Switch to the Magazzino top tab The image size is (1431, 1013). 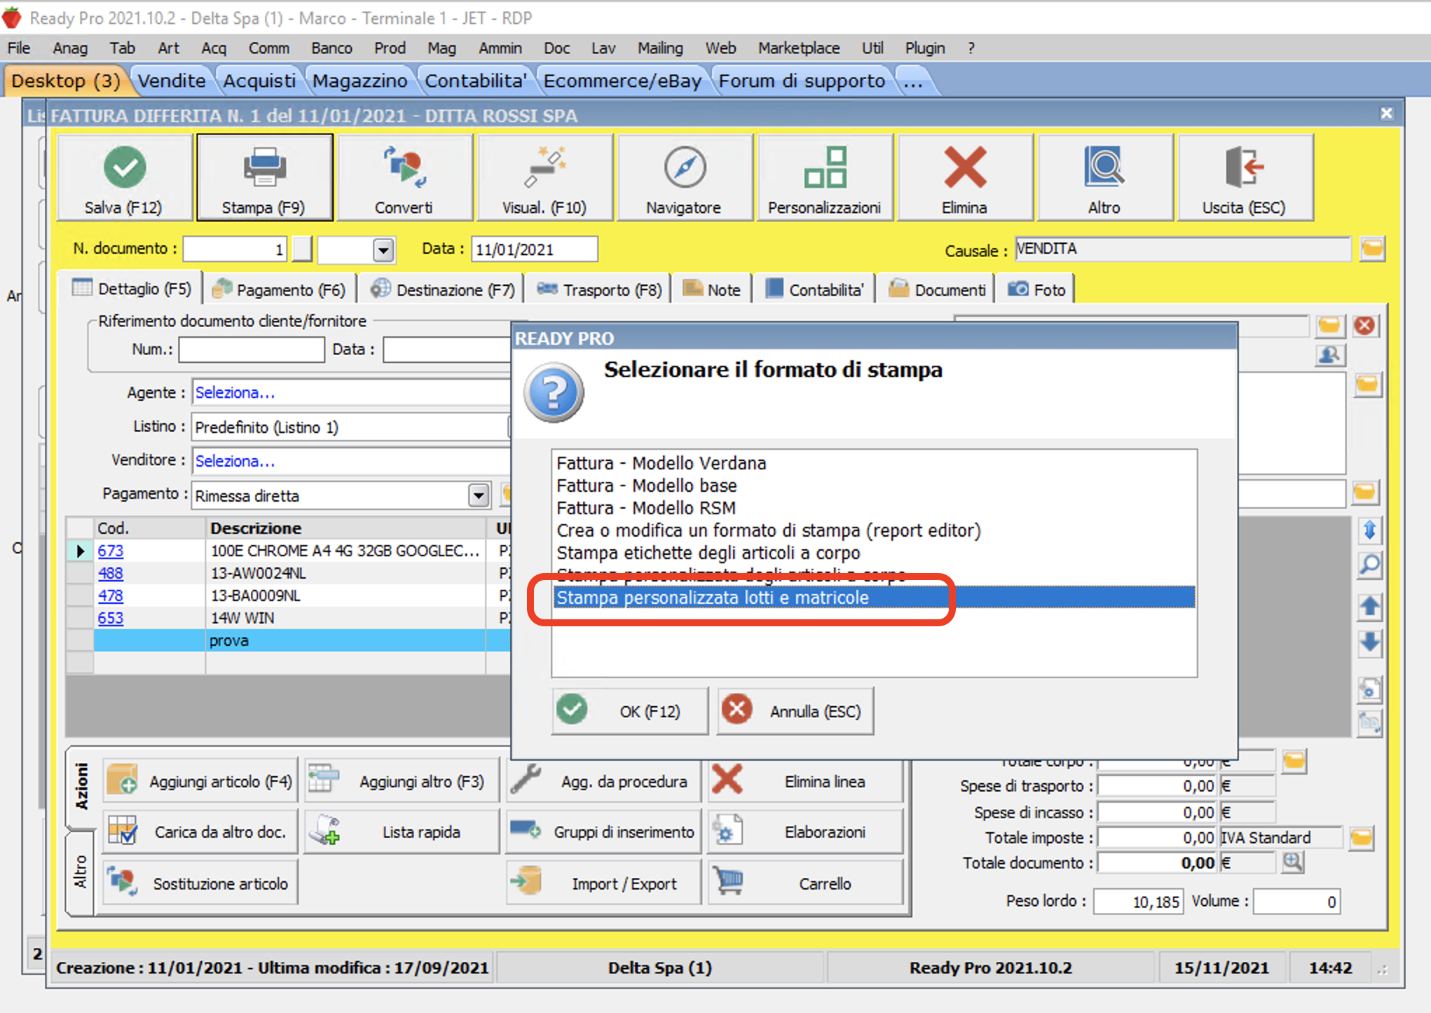tap(360, 81)
